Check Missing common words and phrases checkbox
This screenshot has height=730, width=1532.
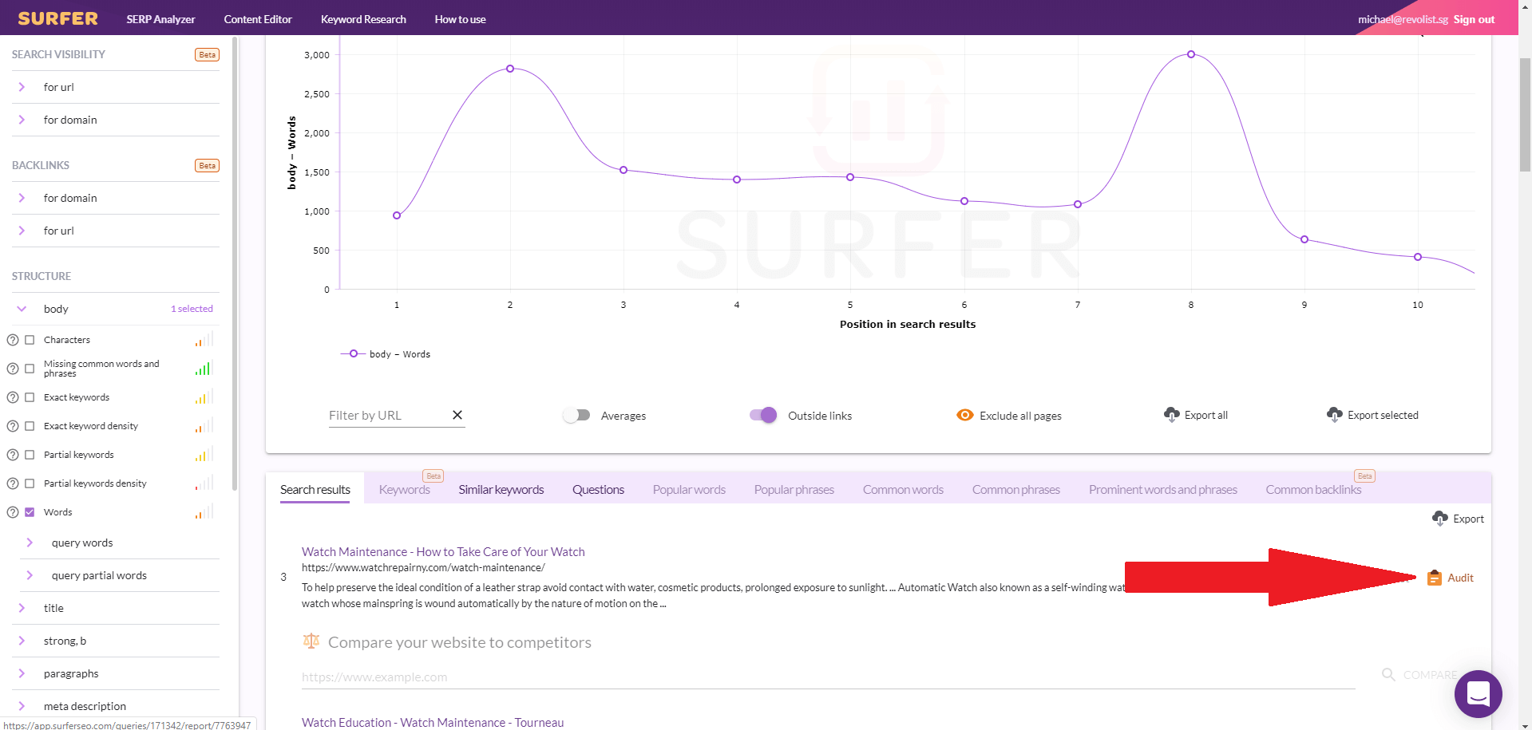[30, 369]
